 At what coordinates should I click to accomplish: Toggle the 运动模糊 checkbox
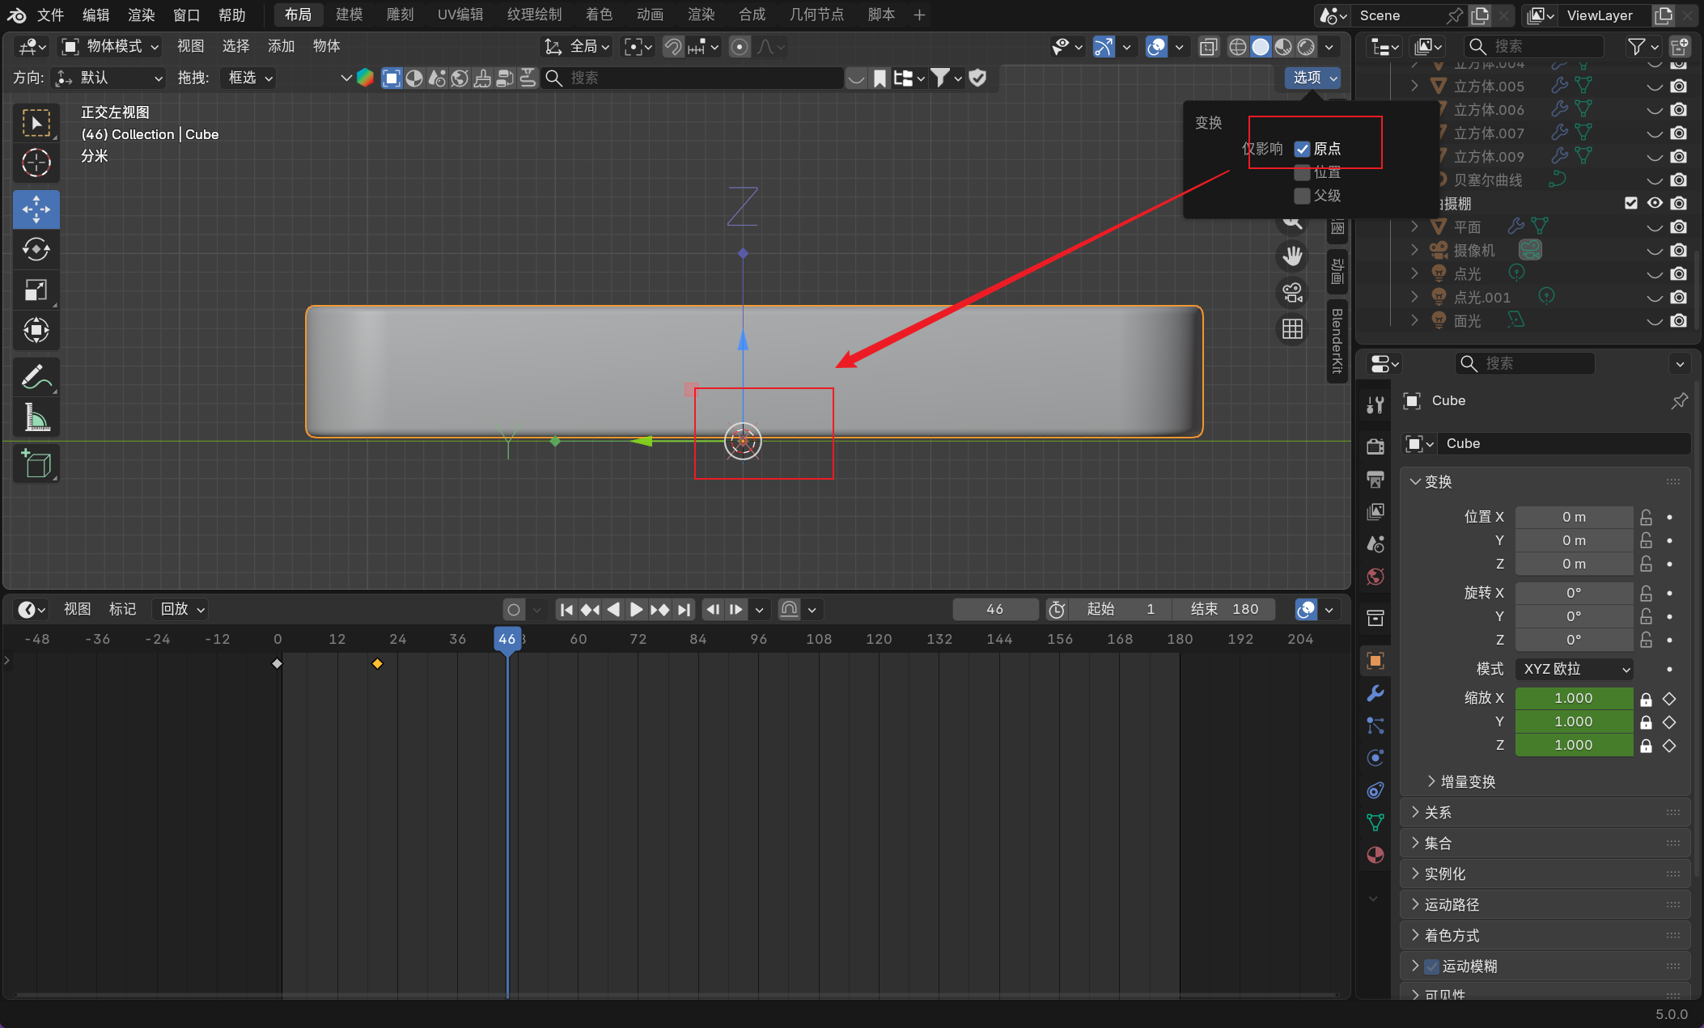[1432, 966]
